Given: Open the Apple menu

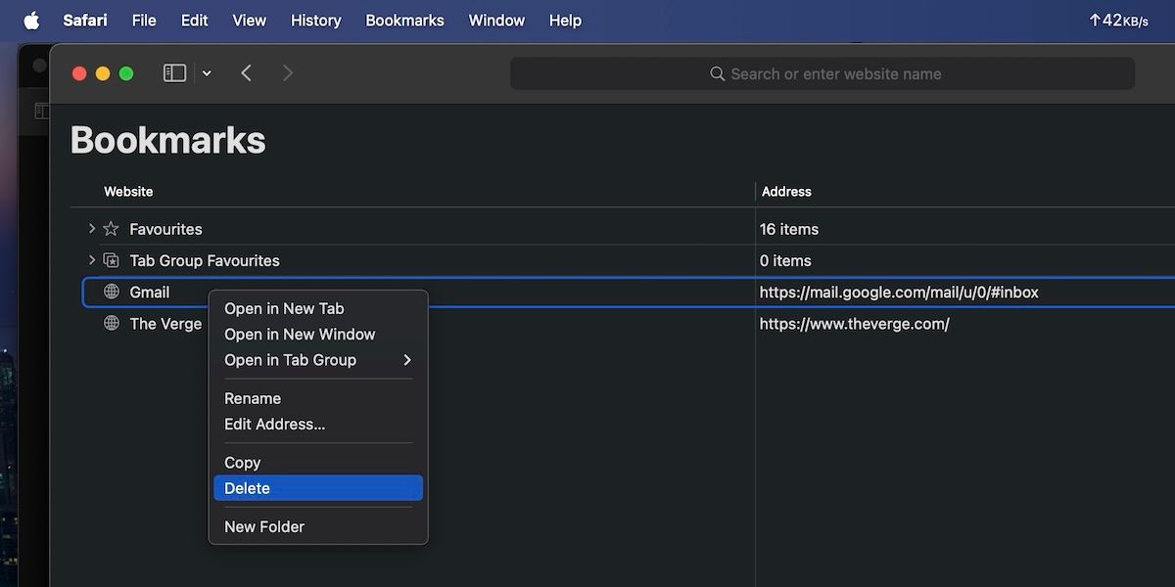Looking at the screenshot, I should (30, 20).
